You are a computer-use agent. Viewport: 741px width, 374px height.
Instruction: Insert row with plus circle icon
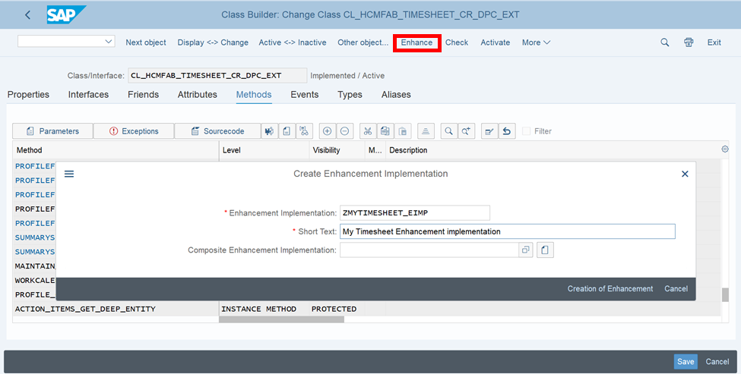coord(327,131)
